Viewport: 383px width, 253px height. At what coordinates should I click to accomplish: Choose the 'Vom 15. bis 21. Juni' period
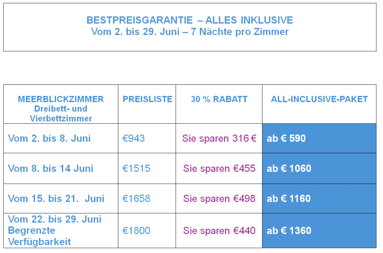(56, 198)
